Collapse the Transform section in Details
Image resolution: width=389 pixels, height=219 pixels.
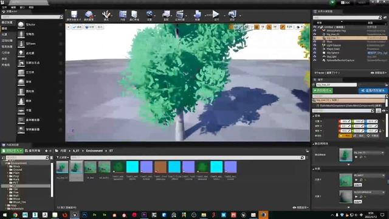[314, 116]
